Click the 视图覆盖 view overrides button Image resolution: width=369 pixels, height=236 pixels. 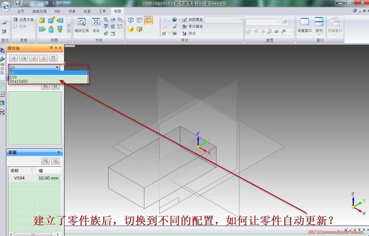click(192, 20)
